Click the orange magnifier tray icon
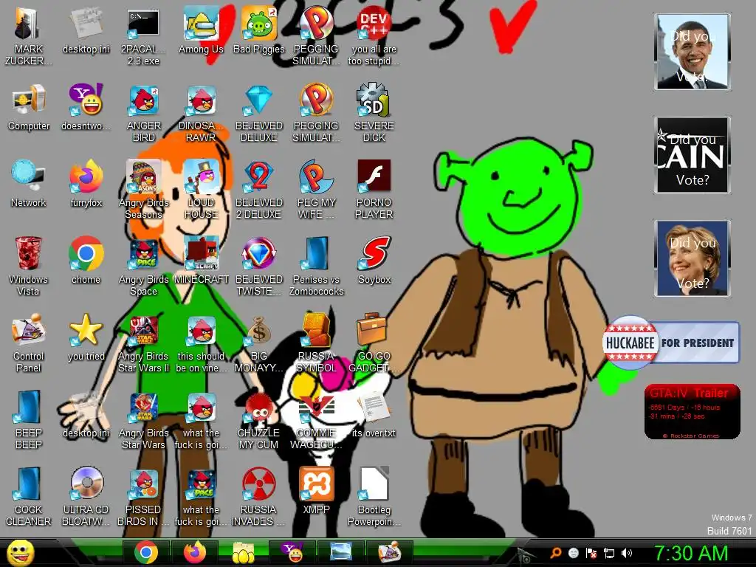The image size is (756, 567). (556, 553)
